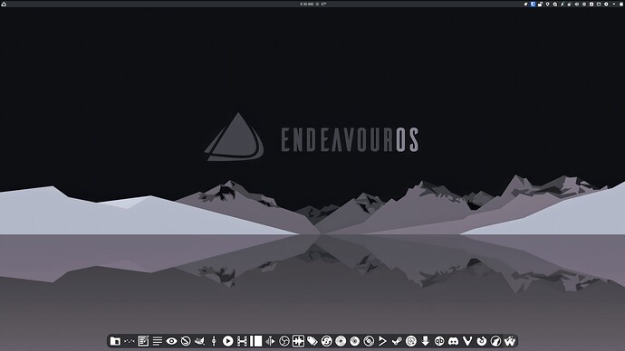The width and height of the screenshot is (625, 351).
Task: Open the outlined arrowhead app icon beside Steam
Action: (382, 341)
